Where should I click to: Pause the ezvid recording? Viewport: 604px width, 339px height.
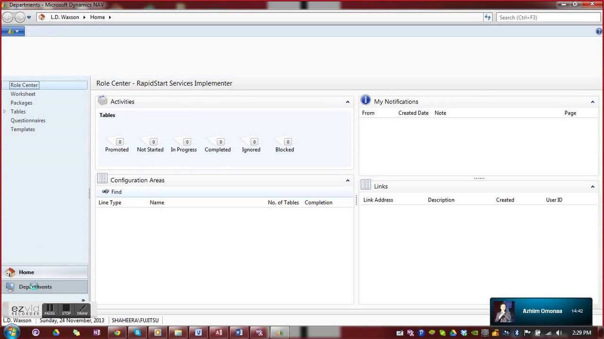pyautogui.click(x=50, y=310)
